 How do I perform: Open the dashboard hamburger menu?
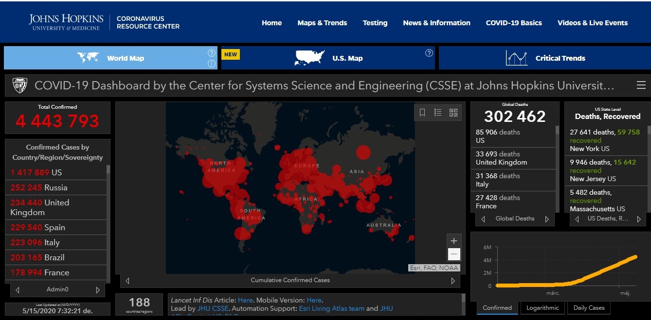641,85
